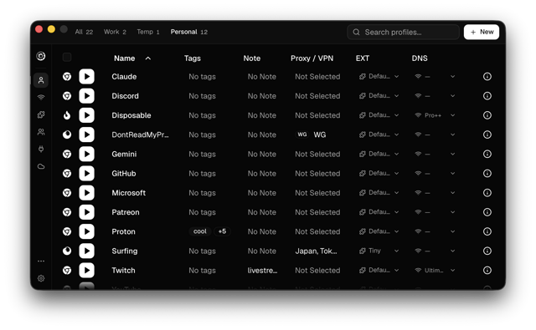This screenshot has height=330, width=536.
Task: Open info for the Surfing profile
Action: (487, 251)
